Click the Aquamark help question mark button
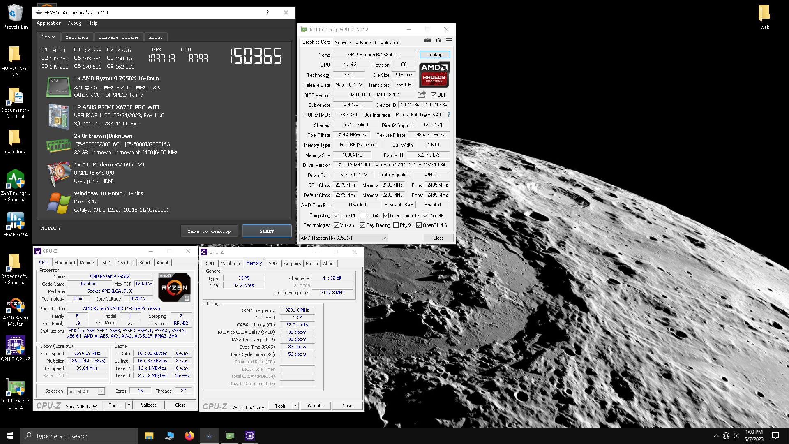 (267, 12)
